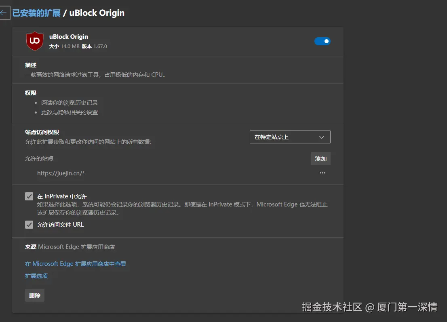Screen dimensions: 447x322
Task: Click the 删除 button to remove extension
Action: [35, 295]
